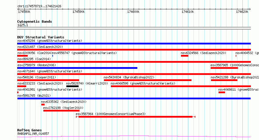Select nsv4071640 (gnomADStructuralVariants) label

[50, 71]
